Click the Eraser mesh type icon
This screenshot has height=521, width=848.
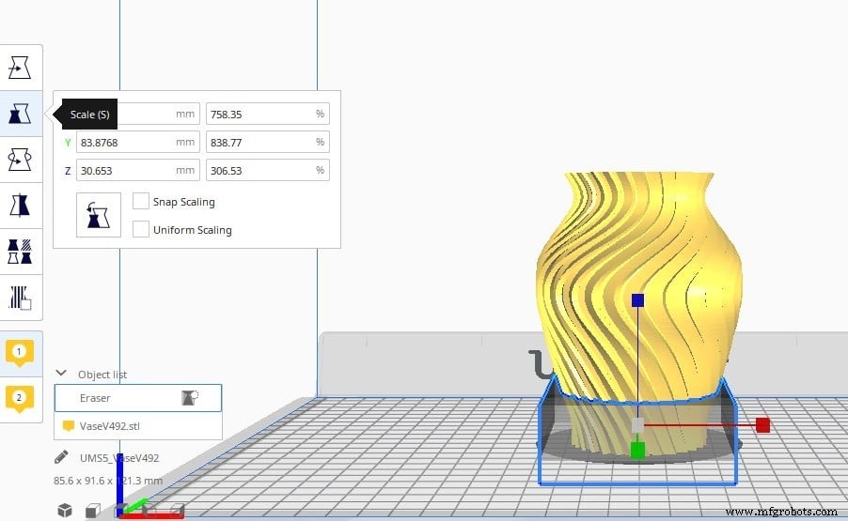(190, 398)
